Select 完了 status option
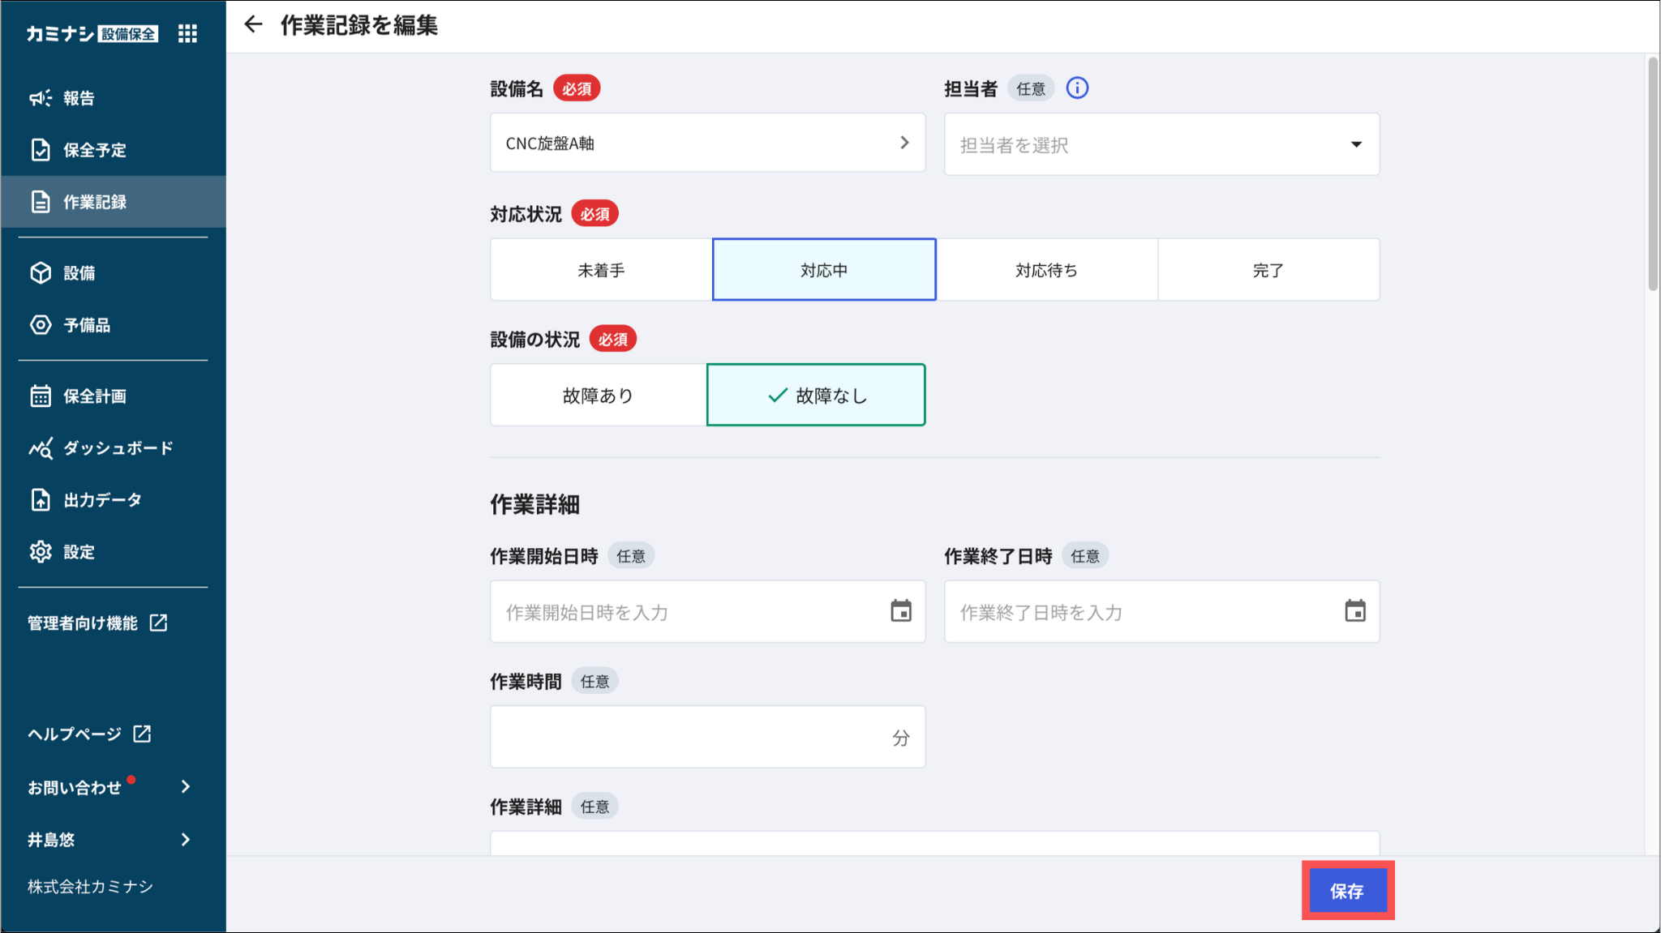 pyautogui.click(x=1268, y=270)
